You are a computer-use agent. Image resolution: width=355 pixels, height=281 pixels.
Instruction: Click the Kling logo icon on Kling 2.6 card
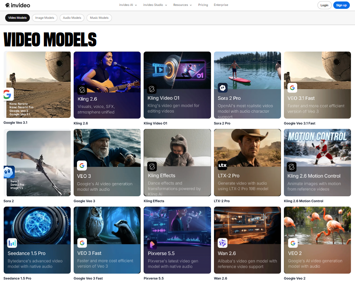point(82,90)
